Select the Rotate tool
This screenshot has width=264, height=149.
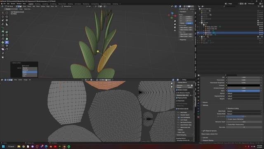7,17
